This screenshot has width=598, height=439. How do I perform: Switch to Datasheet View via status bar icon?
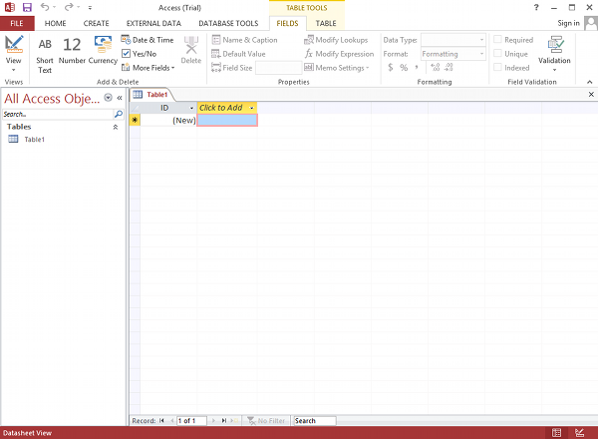557,433
